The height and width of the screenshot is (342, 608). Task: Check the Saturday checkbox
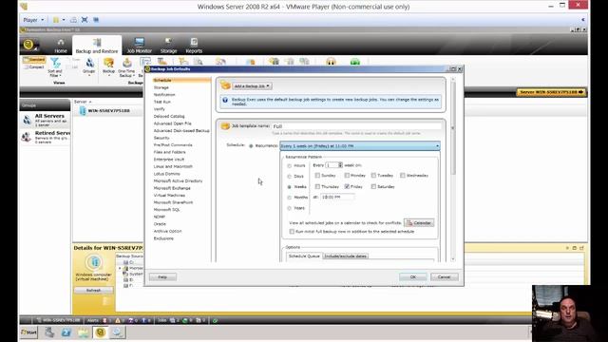[x=373, y=187]
